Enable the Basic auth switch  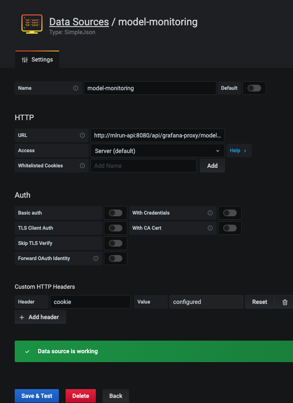point(116,213)
